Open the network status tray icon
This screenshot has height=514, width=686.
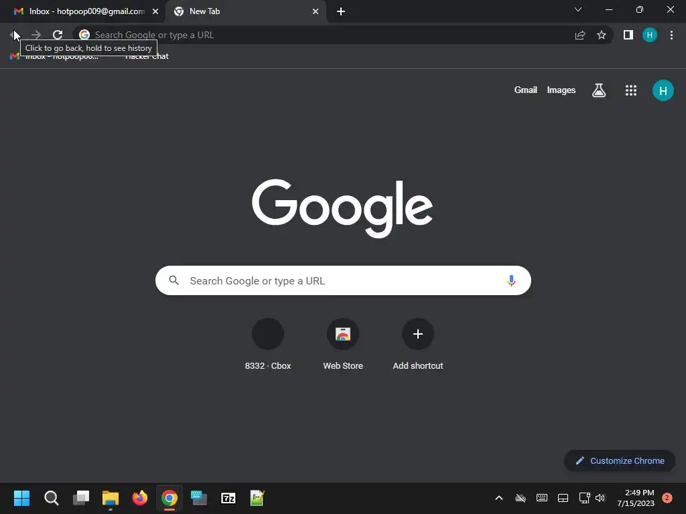(584, 498)
